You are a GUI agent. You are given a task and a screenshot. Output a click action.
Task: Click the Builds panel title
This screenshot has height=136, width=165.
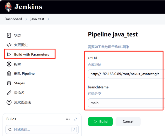pyautogui.click(x=11, y=119)
